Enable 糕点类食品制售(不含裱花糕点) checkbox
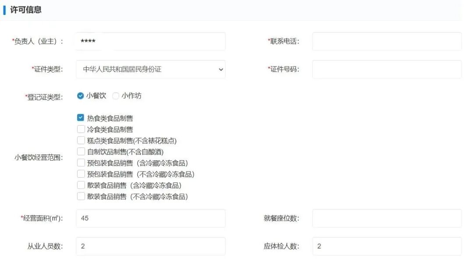 point(81,140)
